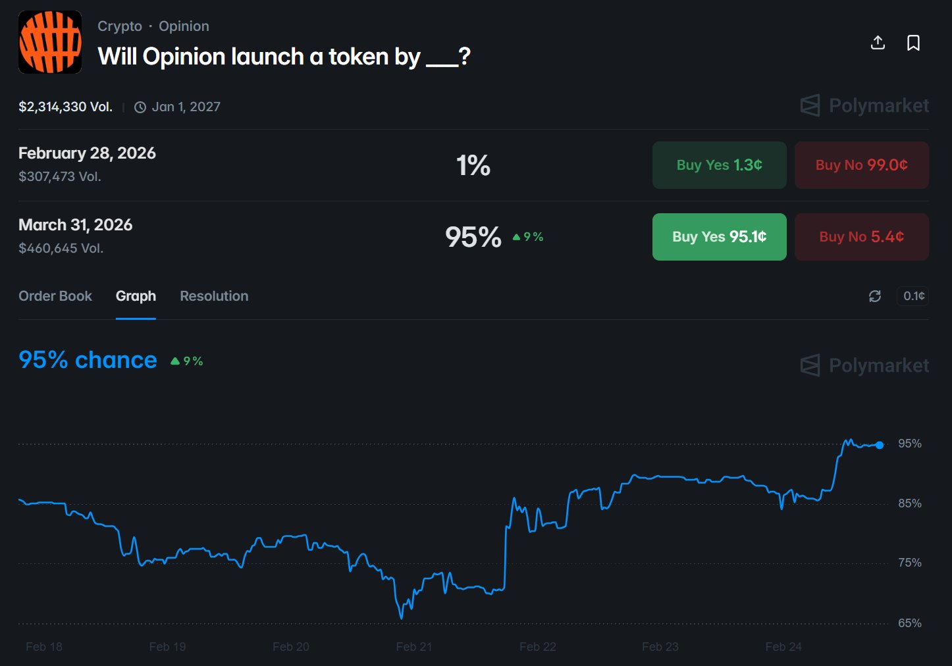
Task: Buy No at 99.0¢ for February 28
Action: click(861, 165)
